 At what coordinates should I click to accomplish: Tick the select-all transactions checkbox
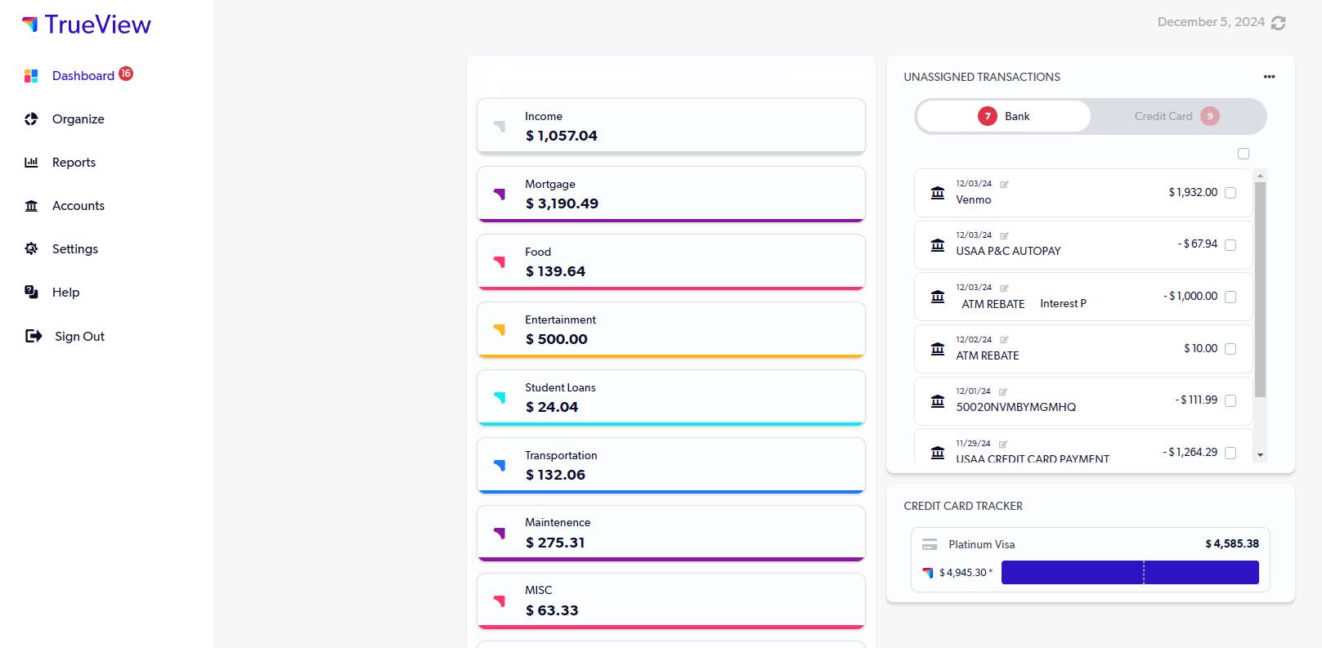[x=1244, y=154]
